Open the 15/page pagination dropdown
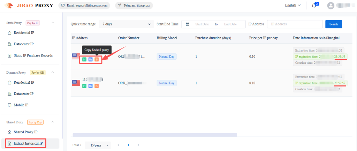 [99, 145]
